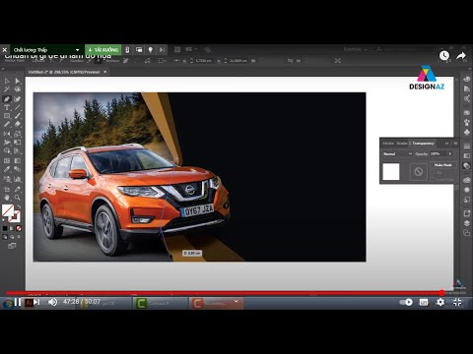Image resolution: width=473 pixels, height=354 pixels.
Task: Open the Essentials workspace switcher
Action: tap(355, 49)
